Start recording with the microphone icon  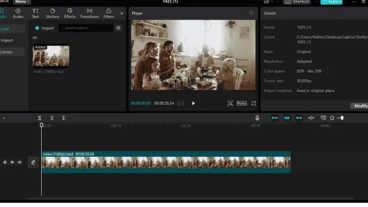tap(257, 118)
